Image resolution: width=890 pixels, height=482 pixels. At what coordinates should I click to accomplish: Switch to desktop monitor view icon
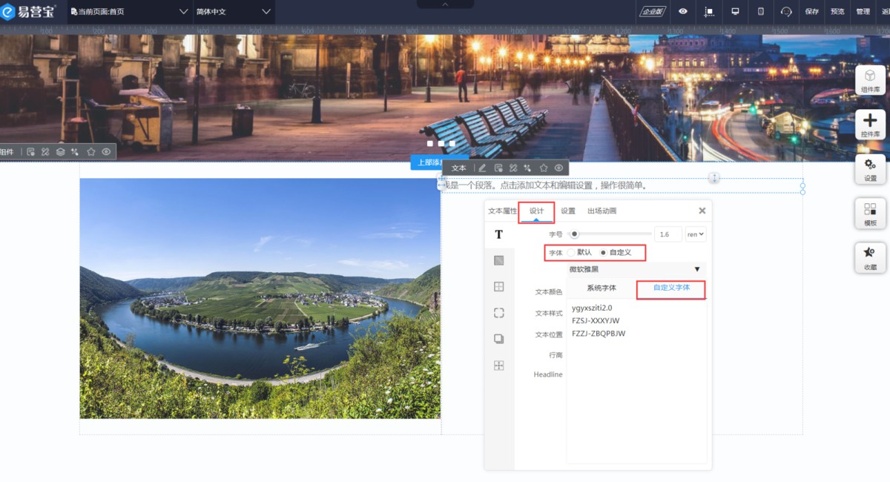(735, 11)
